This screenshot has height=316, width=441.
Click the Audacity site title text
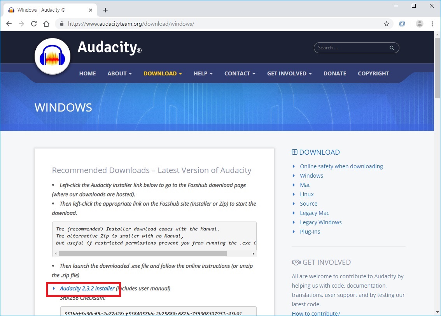click(x=109, y=47)
